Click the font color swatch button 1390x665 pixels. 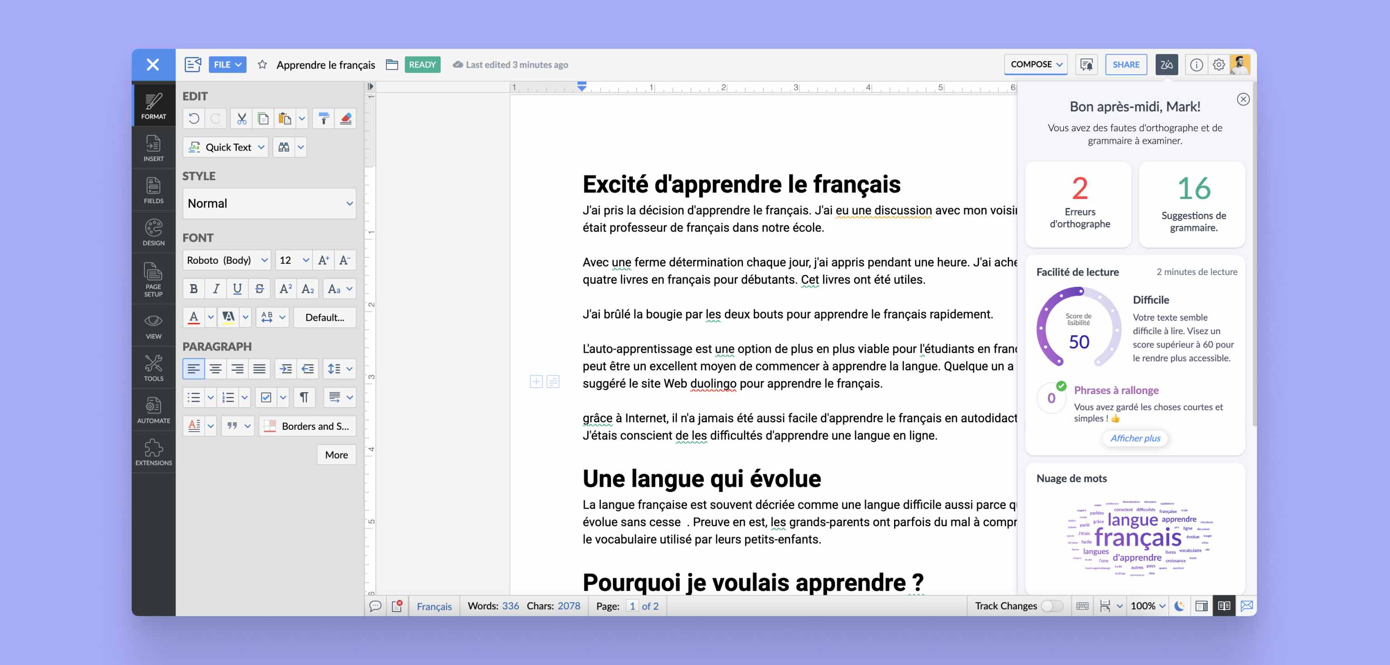coord(194,318)
